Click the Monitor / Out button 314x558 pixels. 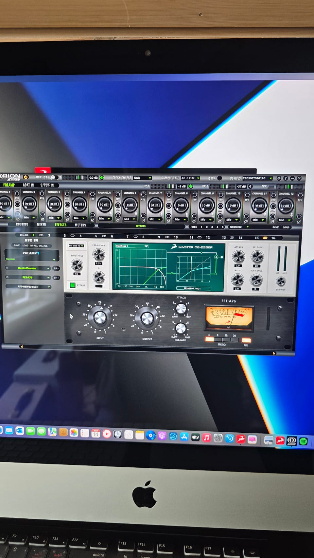click(x=192, y=288)
